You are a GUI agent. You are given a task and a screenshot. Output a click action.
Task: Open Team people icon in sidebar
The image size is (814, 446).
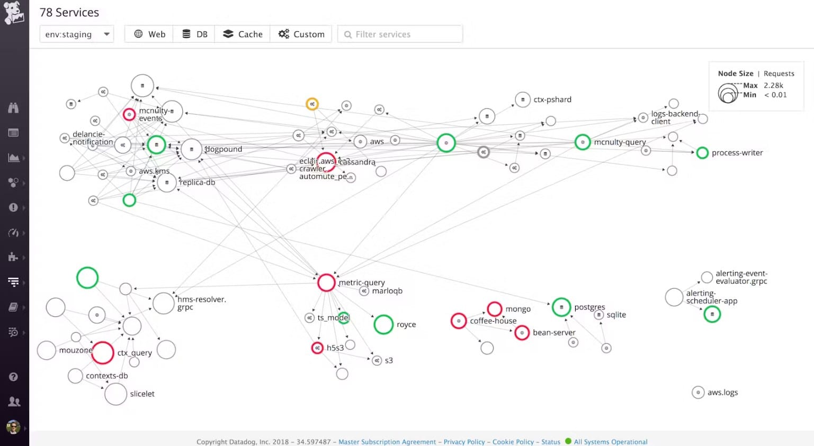tap(14, 402)
